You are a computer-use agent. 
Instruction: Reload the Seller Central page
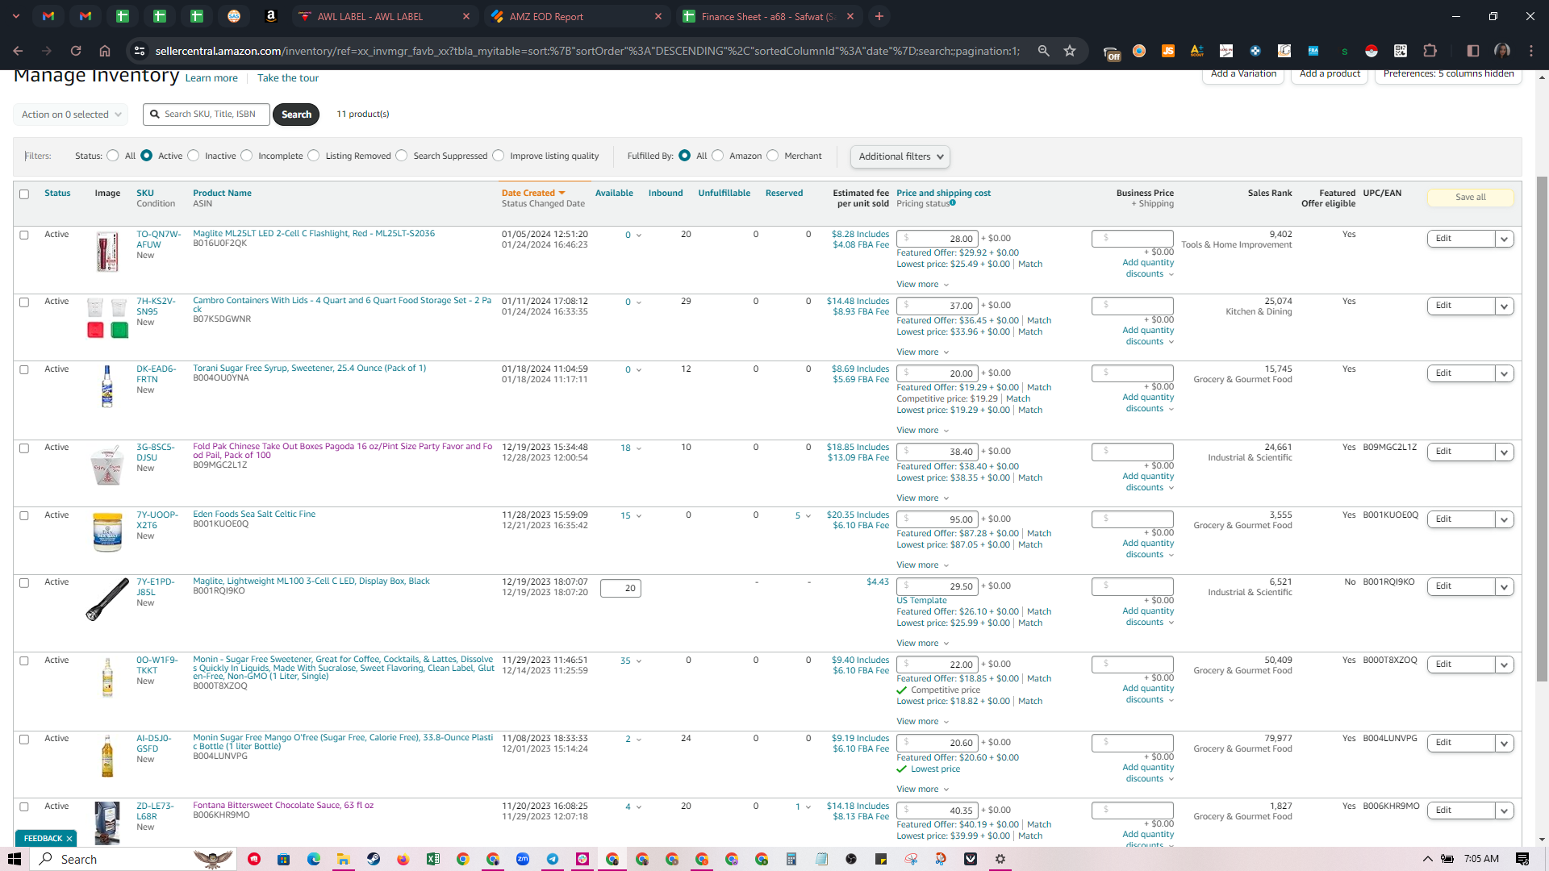[x=76, y=51]
